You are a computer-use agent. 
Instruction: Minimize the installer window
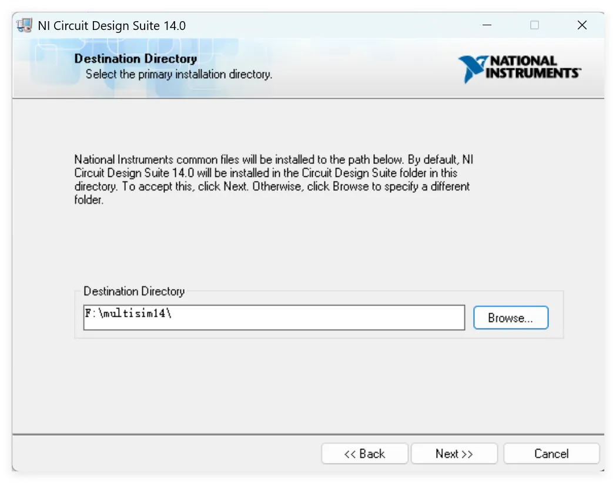pyautogui.click(x=487, y=25)
